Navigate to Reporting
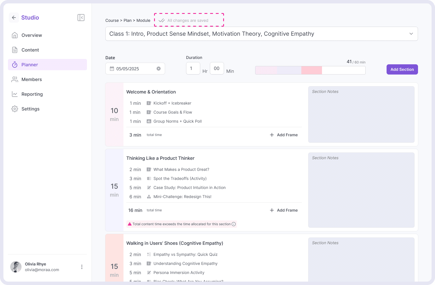 pos(48,94)
